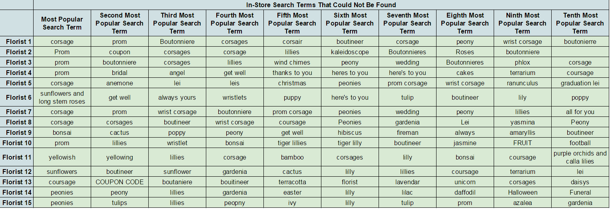Click the 'COUPON CODE' cell
610x209 pixels.
pyautogui.click(x=120, y=182)
